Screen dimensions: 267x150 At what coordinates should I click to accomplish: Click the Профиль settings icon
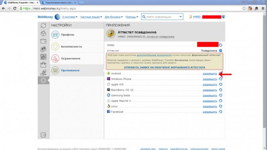[55, 35]
